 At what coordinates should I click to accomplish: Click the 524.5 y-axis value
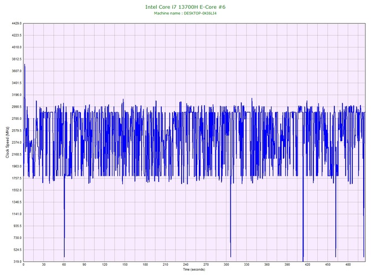click(17, 250)
